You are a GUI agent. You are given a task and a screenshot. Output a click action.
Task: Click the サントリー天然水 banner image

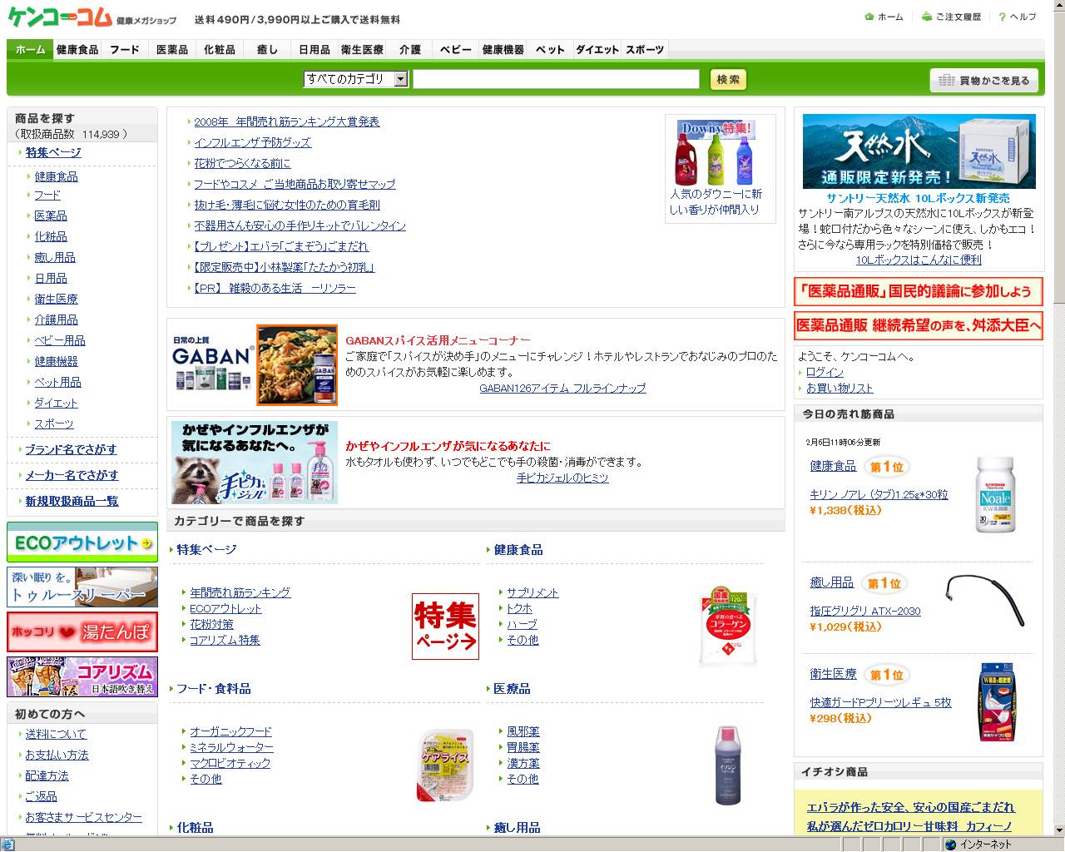pyautogui.click(x=919, y=151)
